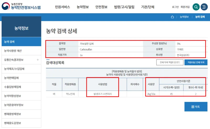Select 농약제조/수입업체 in the sidebar
The width and height of the screenshot is (210, 129).
14,69
